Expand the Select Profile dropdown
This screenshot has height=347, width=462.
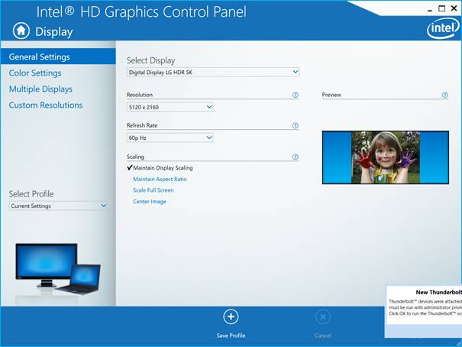(x=58, y=206)
